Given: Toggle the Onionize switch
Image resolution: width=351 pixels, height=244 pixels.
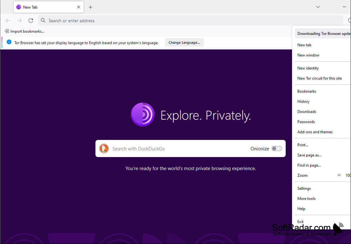Looking at the screenshot, I should (x=277, y=148).
